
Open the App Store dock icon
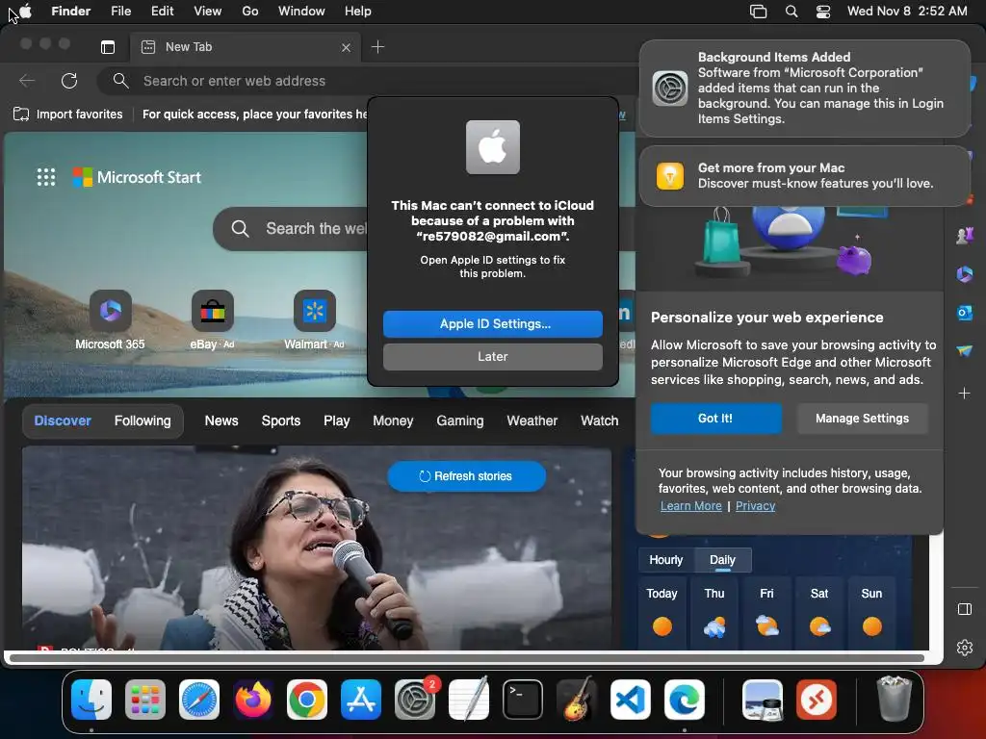[361, 701]
